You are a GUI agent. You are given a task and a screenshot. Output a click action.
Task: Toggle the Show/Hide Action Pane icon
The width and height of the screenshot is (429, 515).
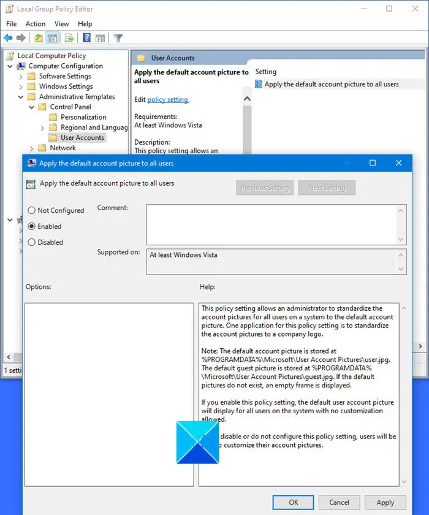pyautogui.click(x=100, y=38)
